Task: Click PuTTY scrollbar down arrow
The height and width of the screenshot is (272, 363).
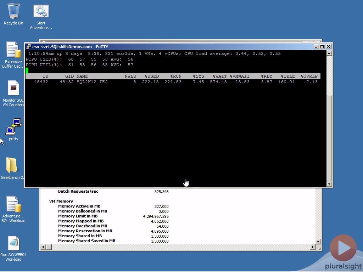Action: (x=329, y=184)
